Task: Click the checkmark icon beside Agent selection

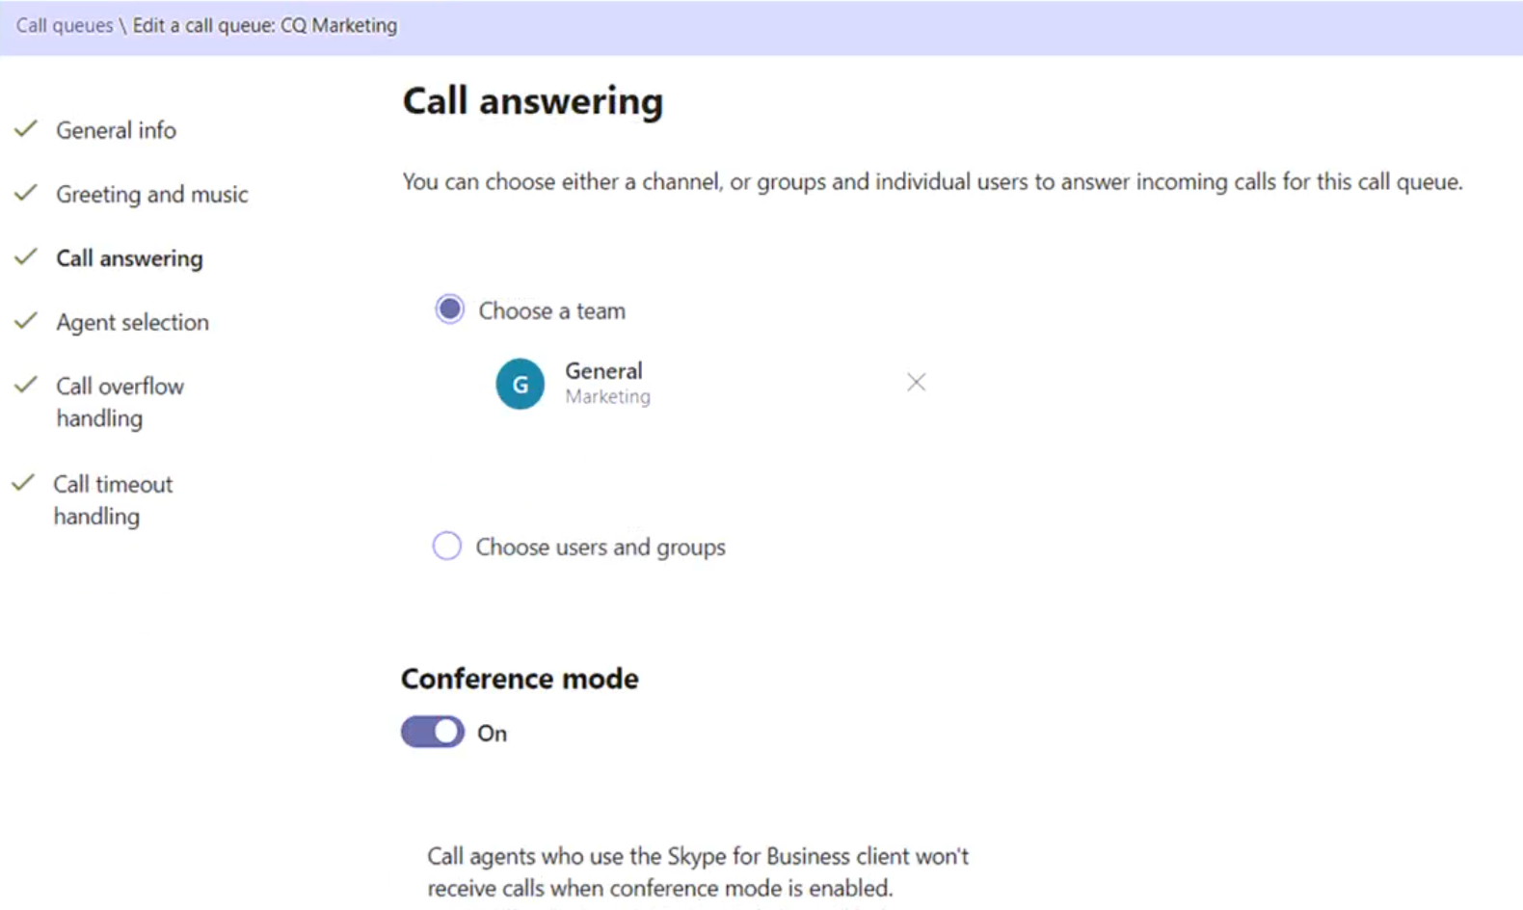Action: pos(26,320)
